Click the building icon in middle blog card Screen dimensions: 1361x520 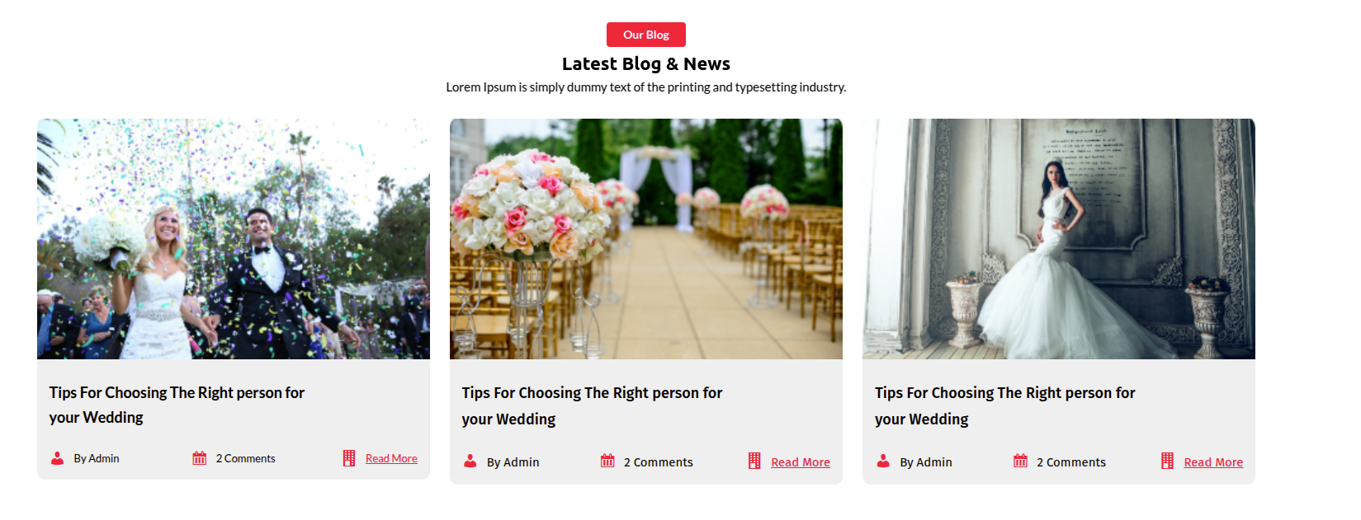coord(754,461)
